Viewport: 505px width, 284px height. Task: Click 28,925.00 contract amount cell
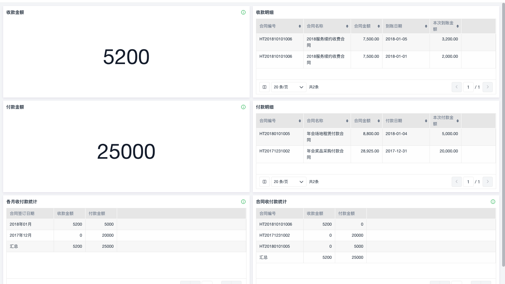(x=366, y=154)
